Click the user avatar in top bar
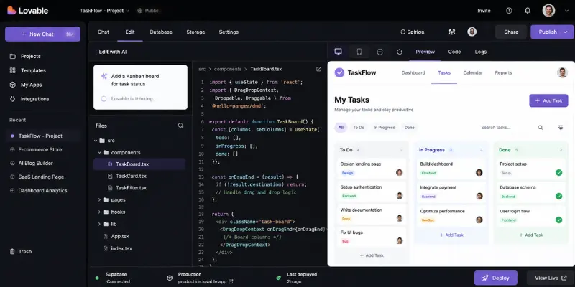 (x=548, y=11)
